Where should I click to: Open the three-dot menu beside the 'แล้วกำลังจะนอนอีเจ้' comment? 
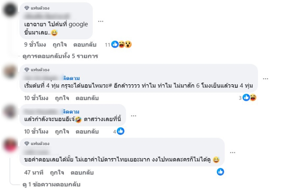(133, 115)
